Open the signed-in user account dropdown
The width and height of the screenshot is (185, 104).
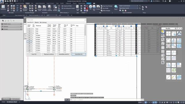pyautogui.click(x=156, y=1)
